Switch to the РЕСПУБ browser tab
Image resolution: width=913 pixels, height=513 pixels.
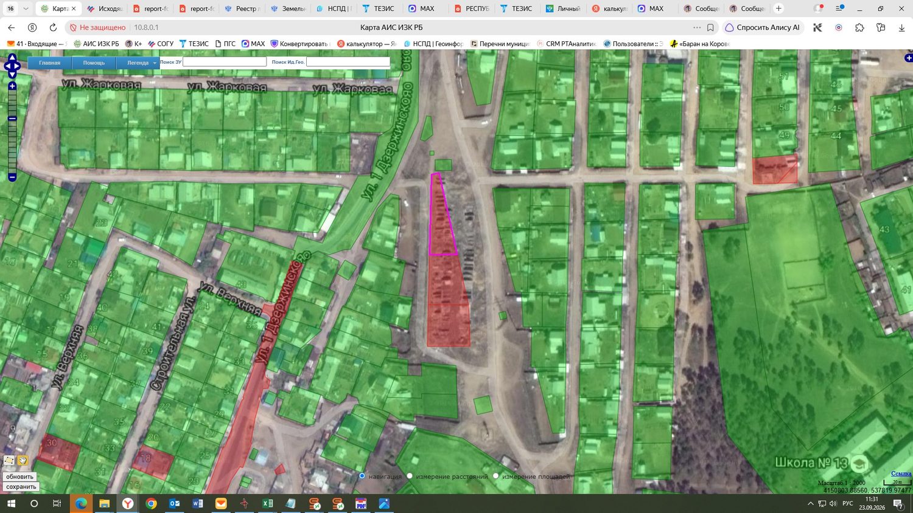coord(472,9)
